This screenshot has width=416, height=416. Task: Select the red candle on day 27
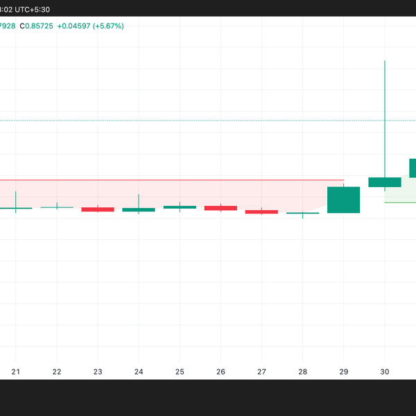click(x=261, y=211)
